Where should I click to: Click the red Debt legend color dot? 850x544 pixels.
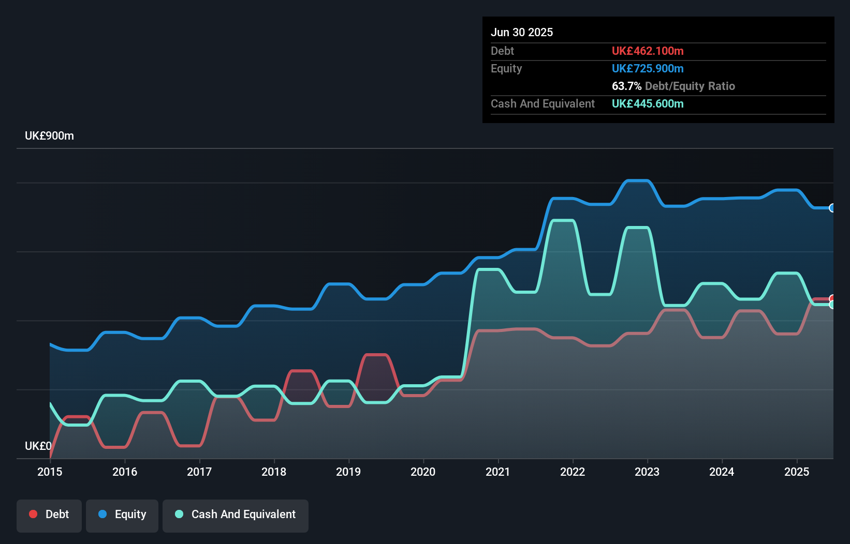(33, 514)
